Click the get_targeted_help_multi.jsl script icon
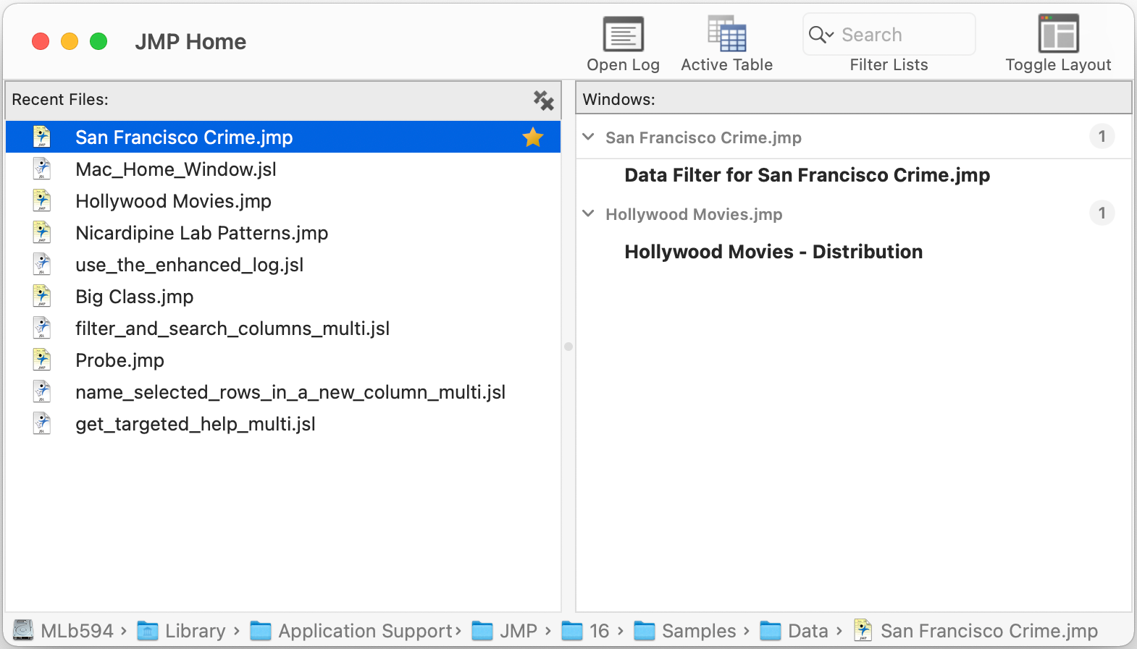The height and width of the screenshot is (649, 1137). (x=42, y=424)
